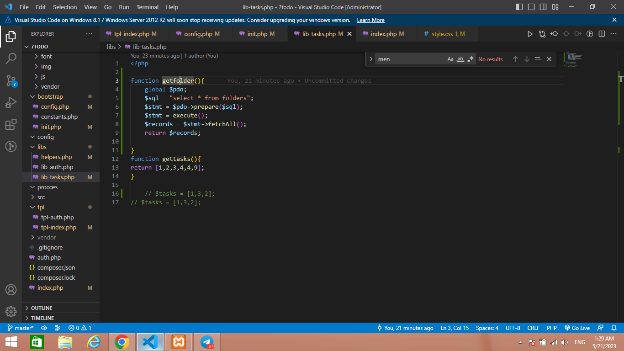Image resolution: width=624 pixels, height=351 pixels.
Task: Open Telegram from the taskbar
Action: pos(207,342)
